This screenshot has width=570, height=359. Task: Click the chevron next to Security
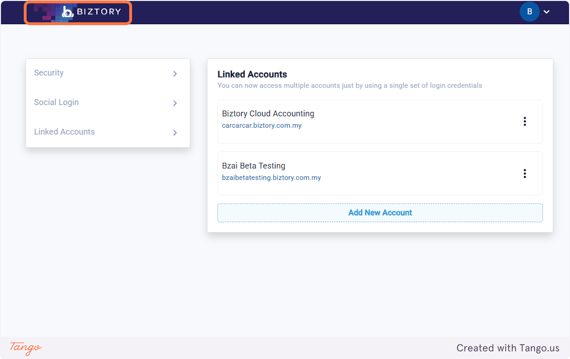(x=175, y=74)
